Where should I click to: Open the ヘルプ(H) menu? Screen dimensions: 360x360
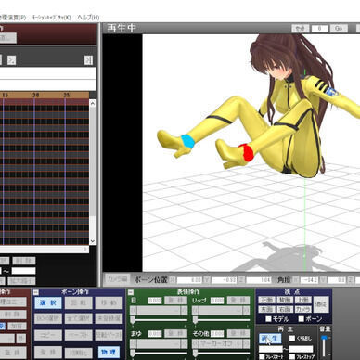coord(88,18)
